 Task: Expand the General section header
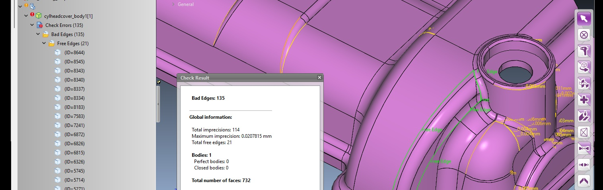185,4
